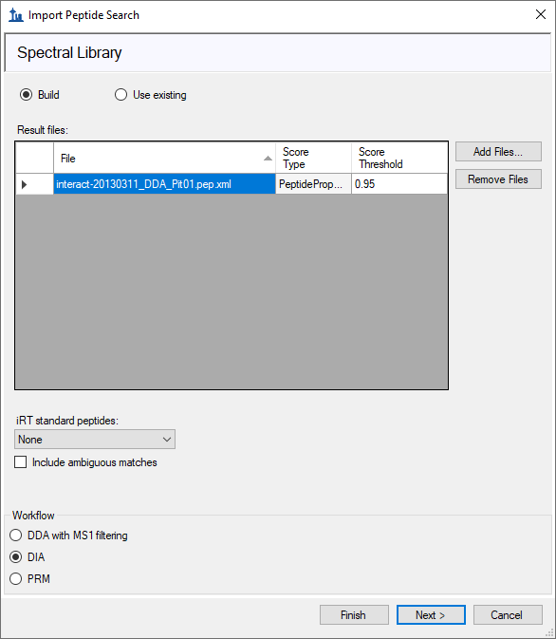Select the DIA workflow option
The width and height of the screenshot is (556, 639).
[x=16, y=557]
